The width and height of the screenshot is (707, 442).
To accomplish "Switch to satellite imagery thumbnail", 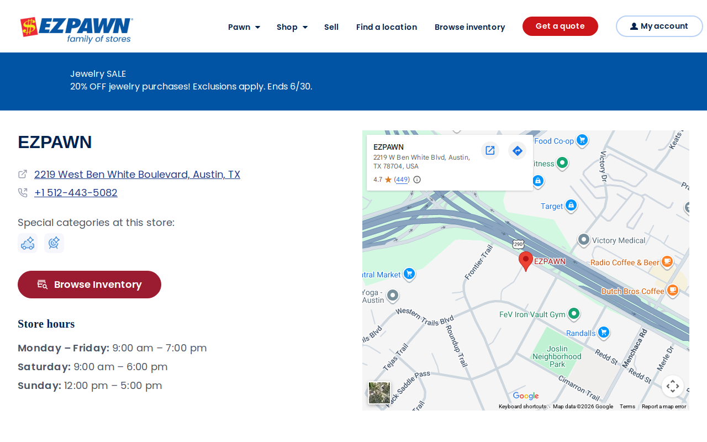I will click(379, 393).
